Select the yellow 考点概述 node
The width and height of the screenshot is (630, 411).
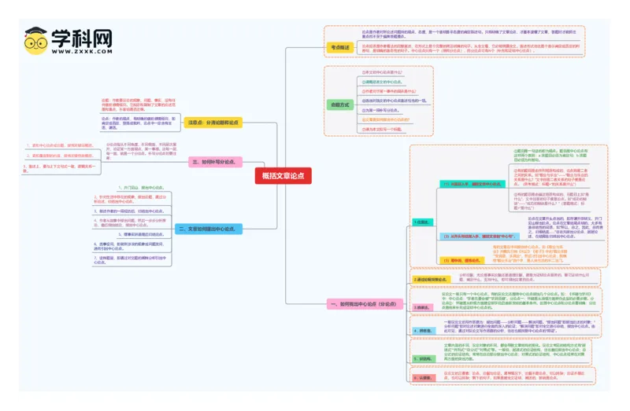pyautogui.click(x=340, y=47)
